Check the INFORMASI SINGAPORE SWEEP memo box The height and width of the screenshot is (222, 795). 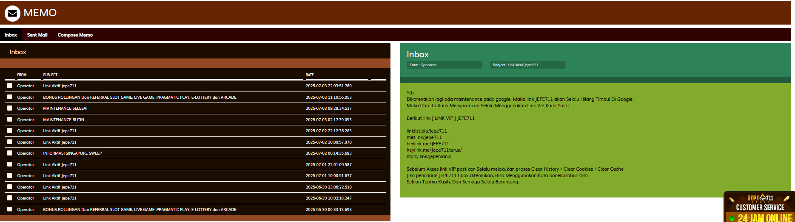click(x=10, y=153)
